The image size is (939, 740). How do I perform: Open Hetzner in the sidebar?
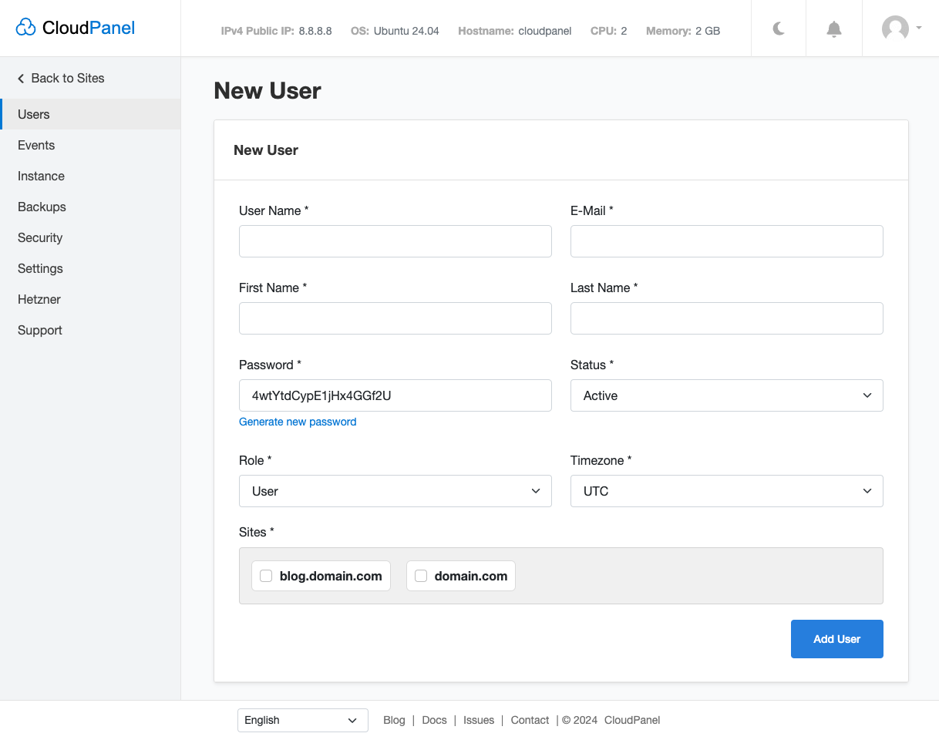coord(39,299)
